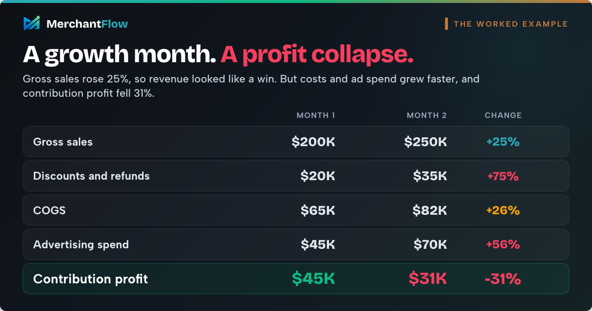Select the Advertising spend row
The width and height of the screenshot is (592, 311).
point(296,244)
